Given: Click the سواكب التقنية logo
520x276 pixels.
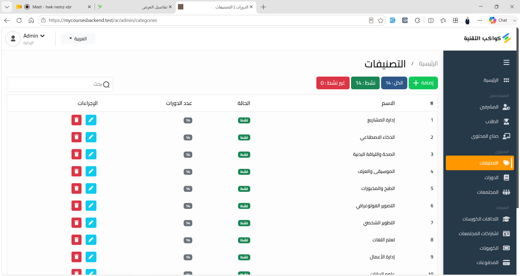Looking at the screenshot, I should (487, 38).
